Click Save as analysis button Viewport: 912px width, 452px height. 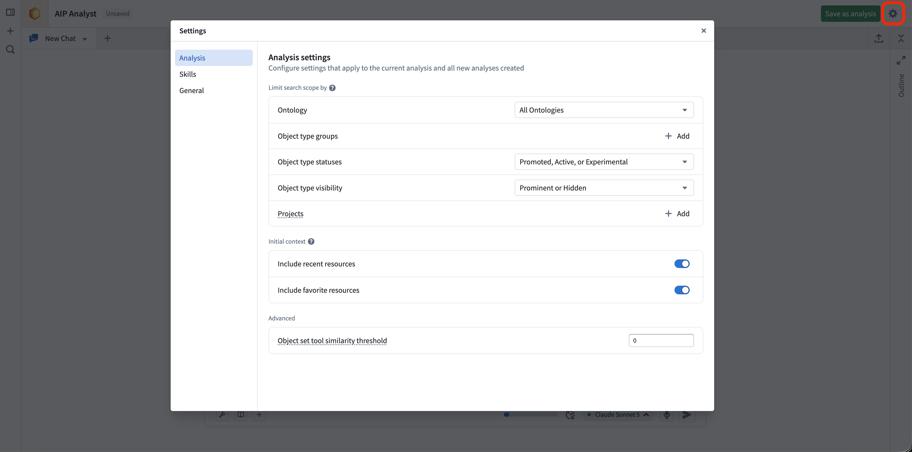pyautogui.click(x=850, y=13)
